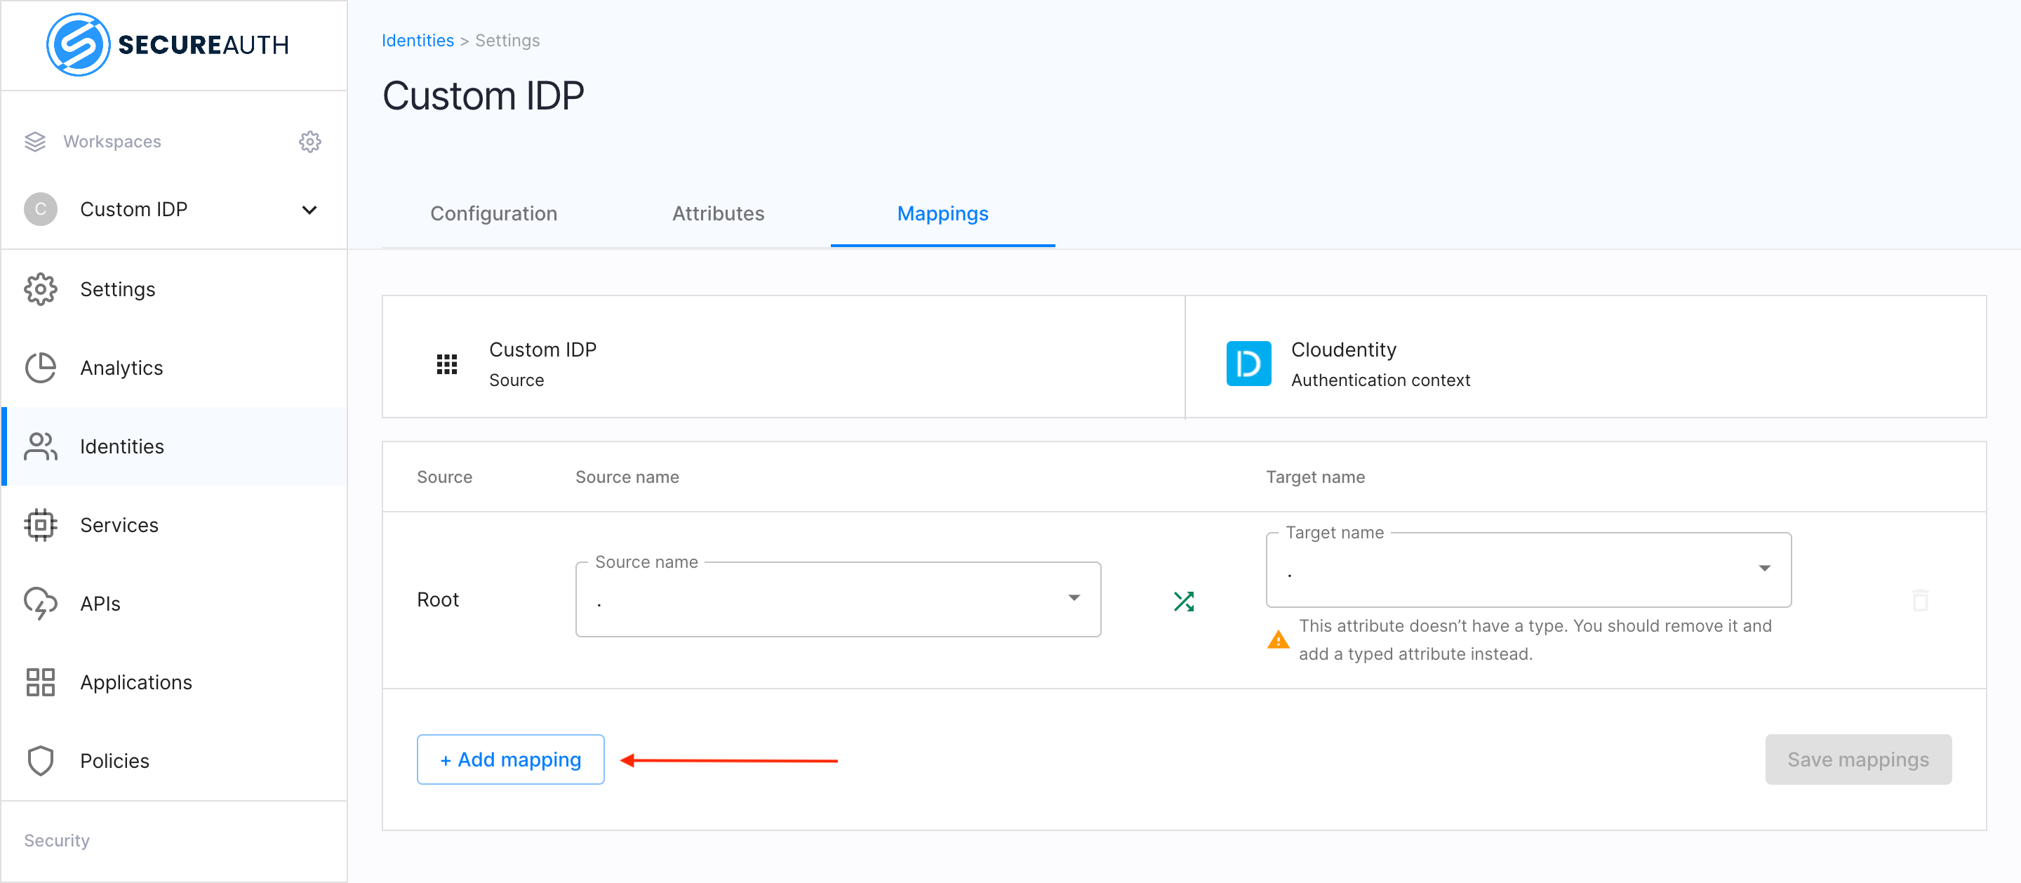Click the Root source label

point(438,599)
